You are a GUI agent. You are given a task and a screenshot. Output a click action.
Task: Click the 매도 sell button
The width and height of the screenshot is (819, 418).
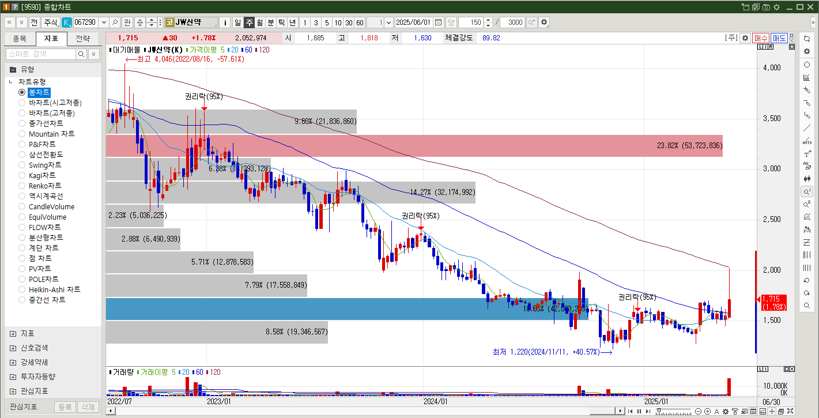tap(779, 37)
